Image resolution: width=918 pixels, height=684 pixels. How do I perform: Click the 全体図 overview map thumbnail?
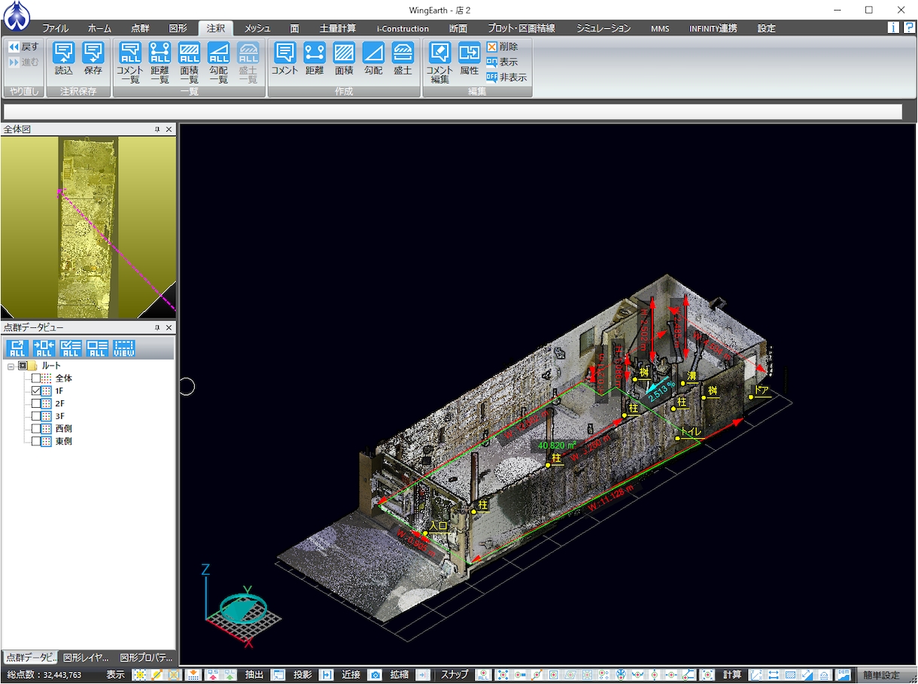pos(88,227)
